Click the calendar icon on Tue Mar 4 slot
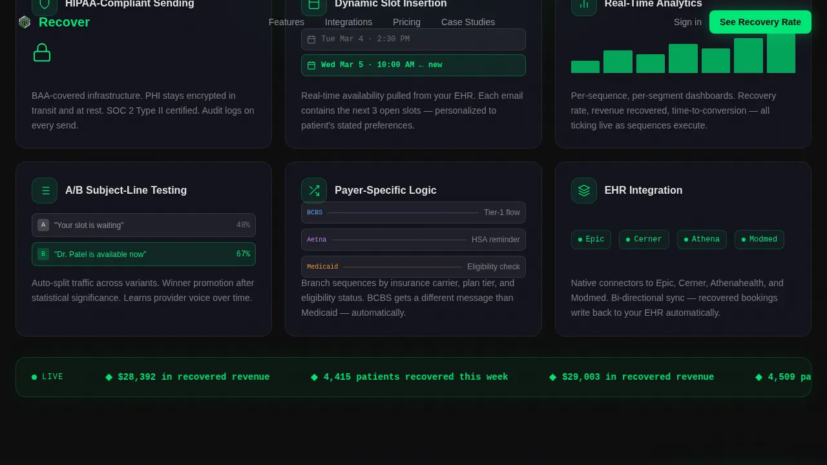Viewport: 827px width, 465px height. tap(311, 39)
